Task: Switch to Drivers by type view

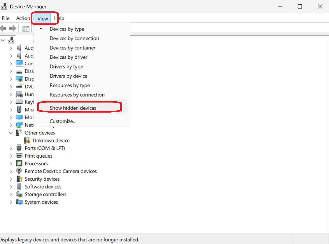Action: 66,67
